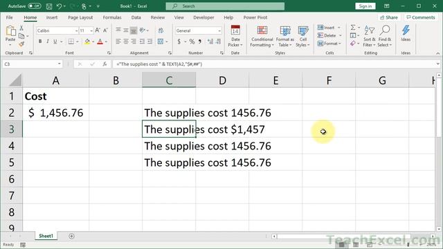Click in the Search box
The image size is (443, 249).
point(225,6)
